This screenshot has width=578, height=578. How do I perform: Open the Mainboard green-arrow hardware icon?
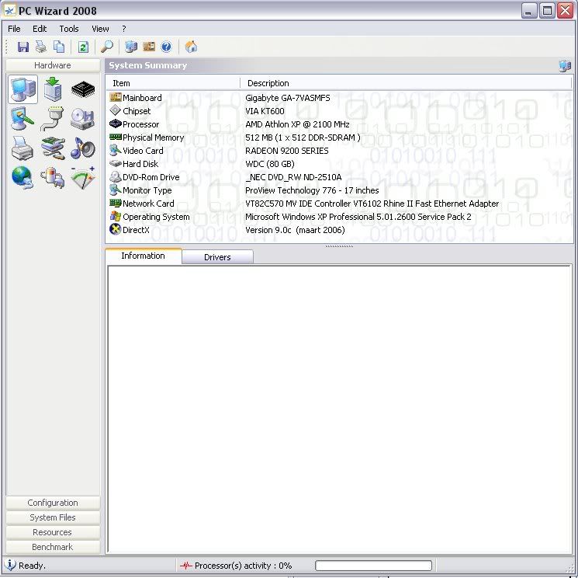[53, 89]
